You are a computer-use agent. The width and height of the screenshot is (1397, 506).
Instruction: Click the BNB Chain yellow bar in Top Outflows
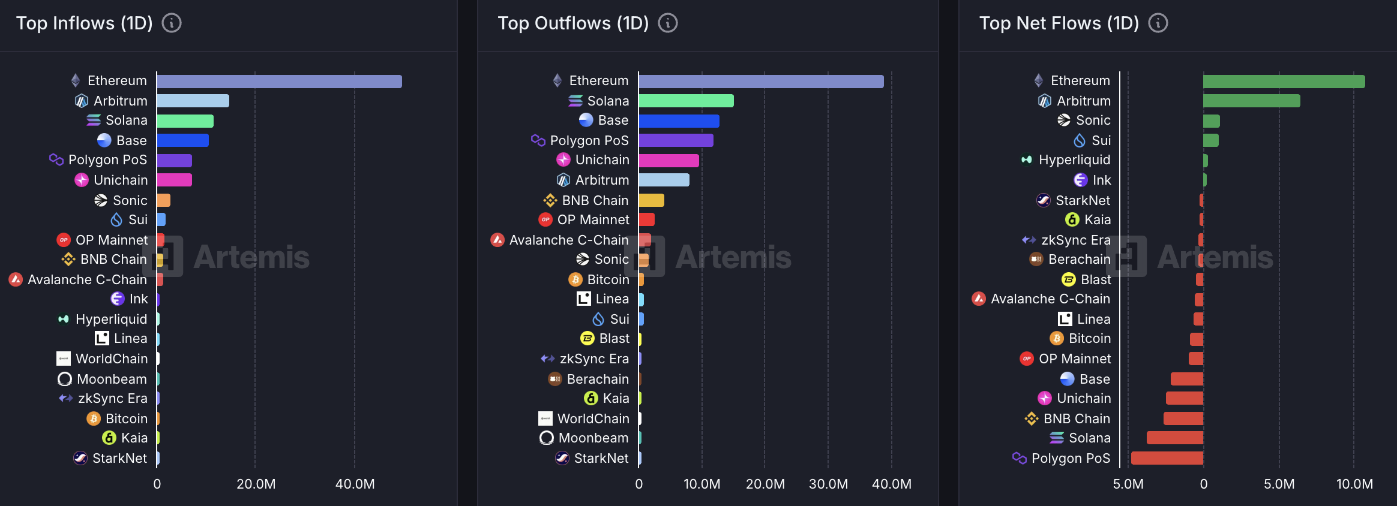652,200
